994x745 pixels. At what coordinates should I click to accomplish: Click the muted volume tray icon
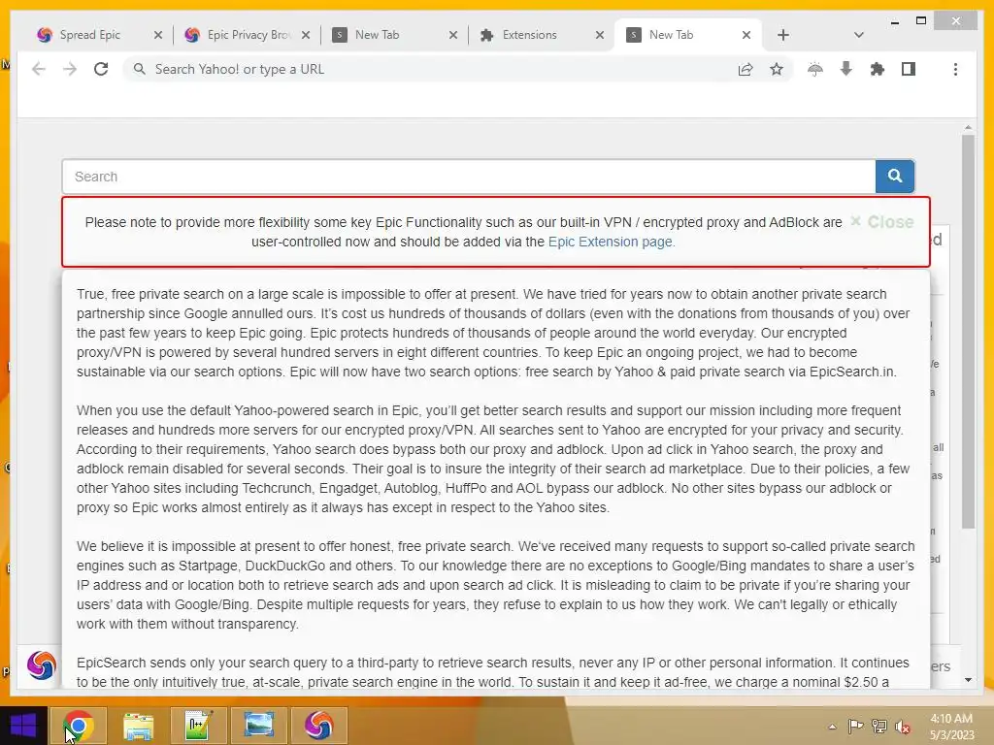point(902,726)
